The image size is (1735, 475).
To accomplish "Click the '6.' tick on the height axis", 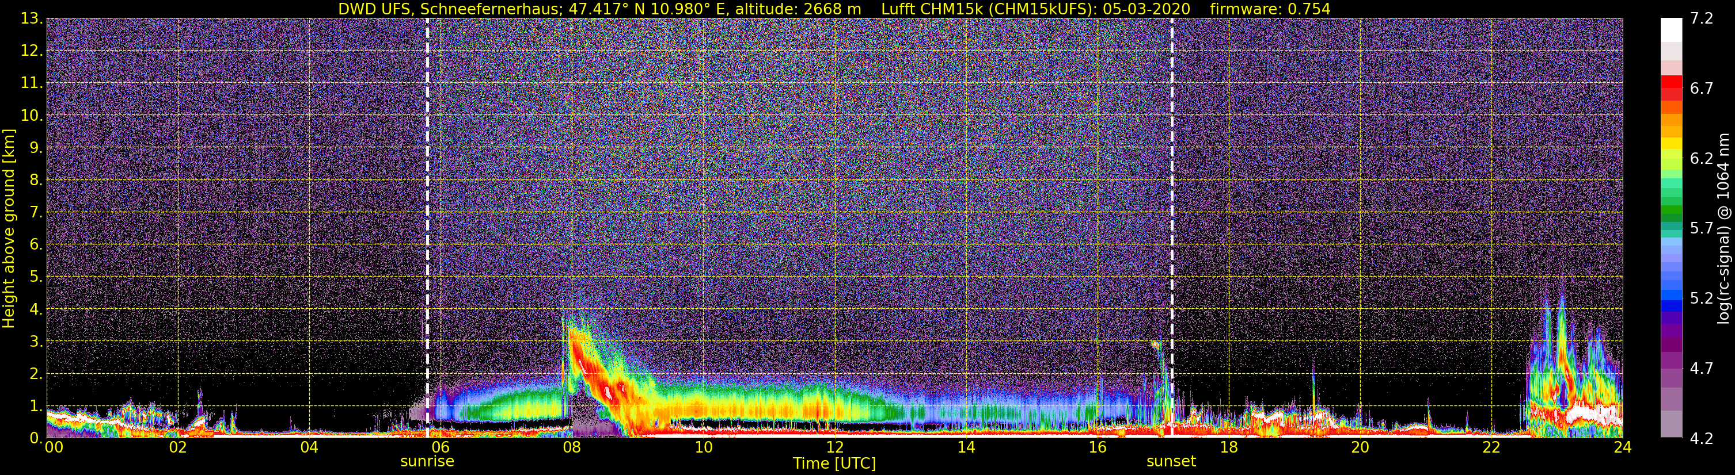I will [x=36, y=244].
